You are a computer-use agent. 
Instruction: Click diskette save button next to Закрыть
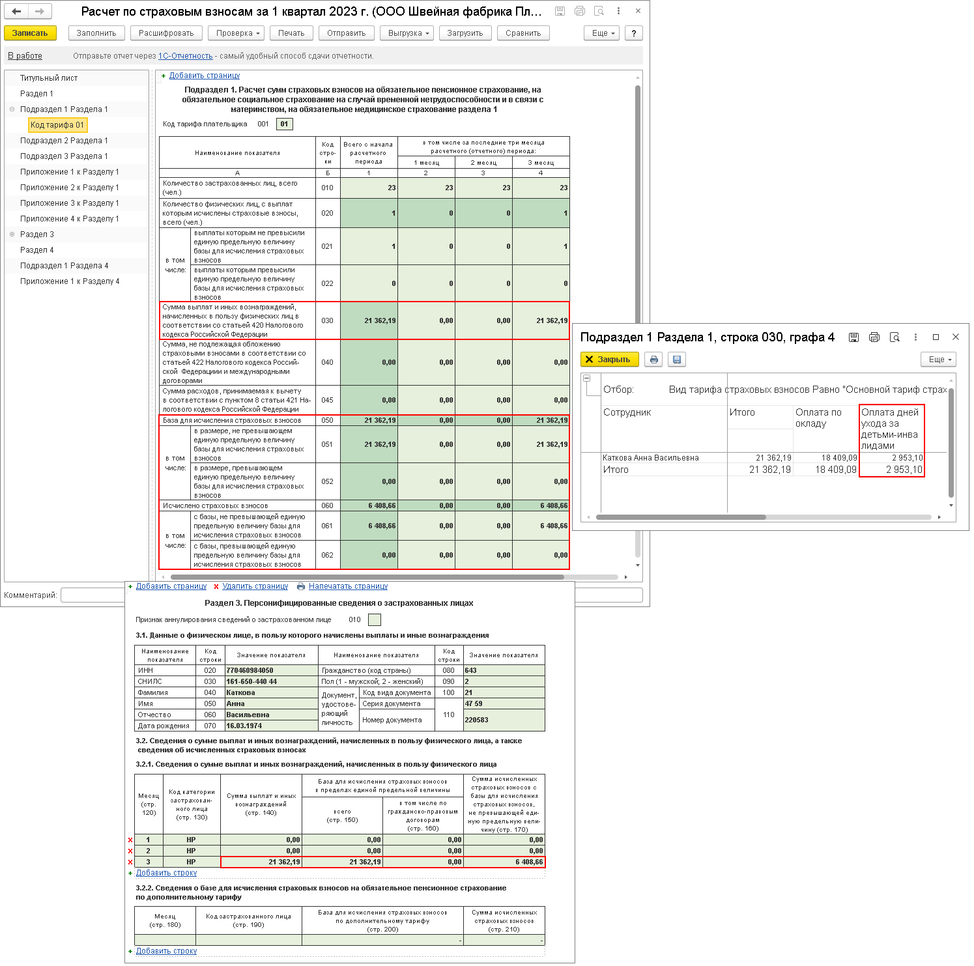point(676,360)
